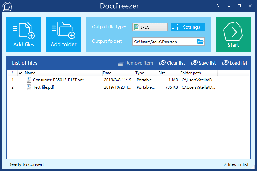Select the Test file.pdf row
Viewport: 257px width, 171px height.
click(43, 87)
